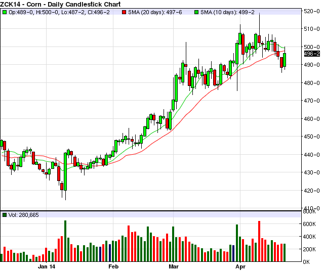
Task: Click the Jan 14 date axis label
Action: pos(47,266)
